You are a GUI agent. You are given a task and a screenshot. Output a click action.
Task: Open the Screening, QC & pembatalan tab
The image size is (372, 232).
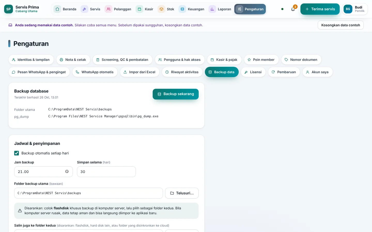122,60
